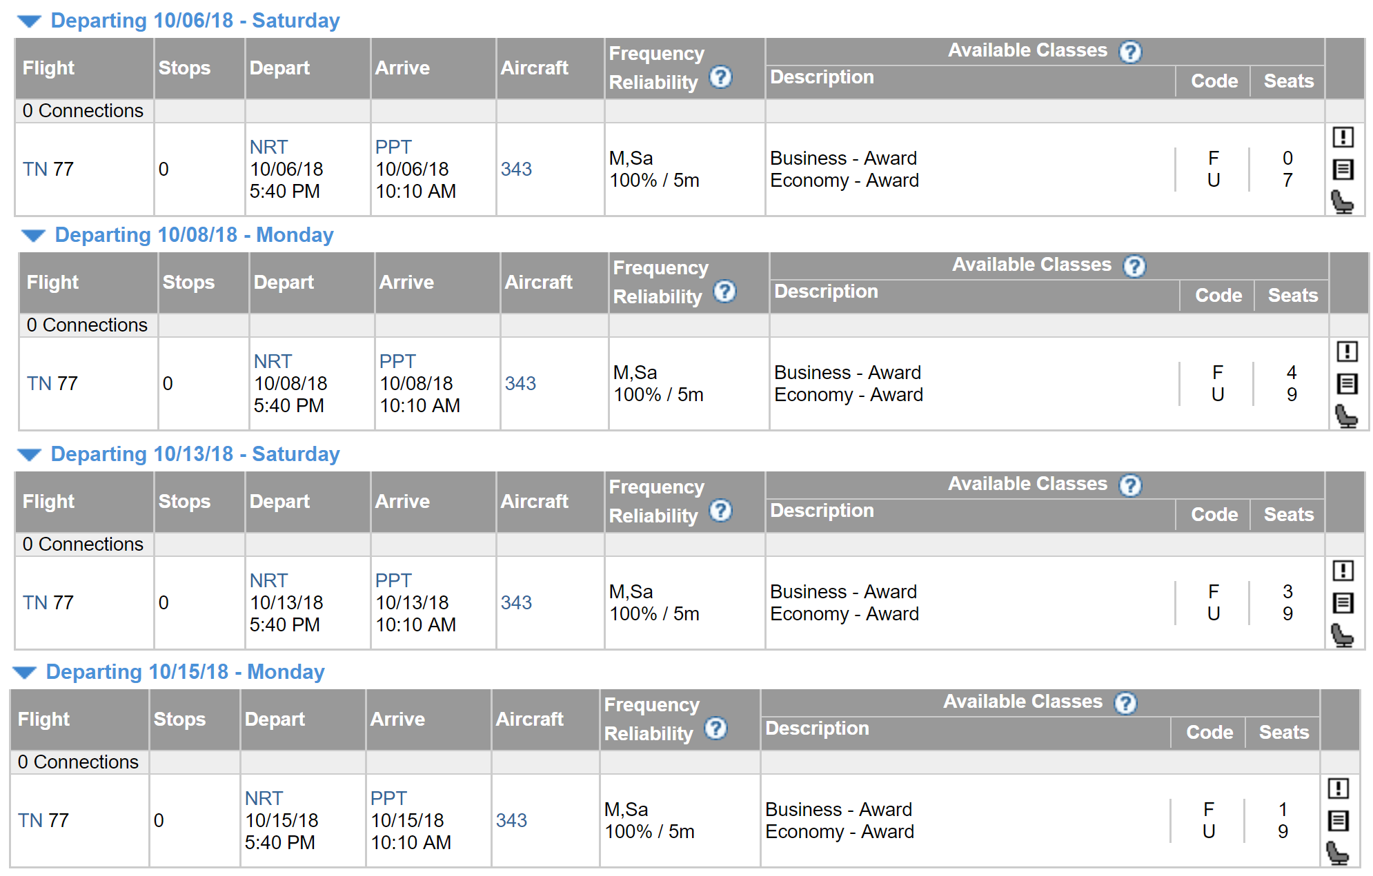
Task: Open the seat map icon for 10/13/18 flight
Action: click(1343, 635)
